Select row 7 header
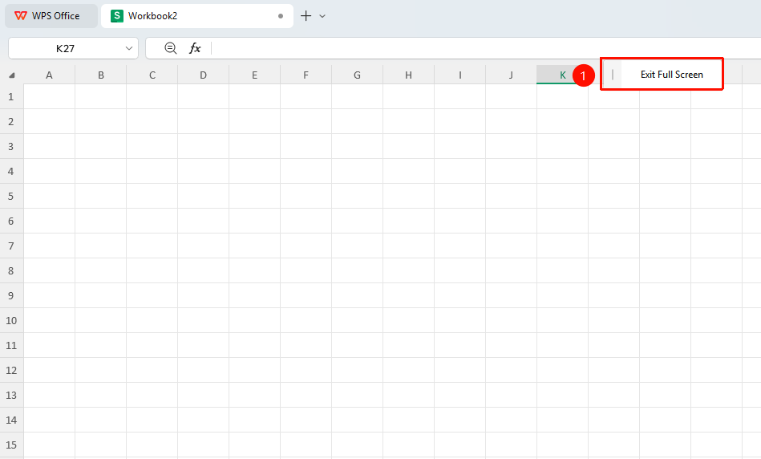This screenshot has height=459, width=761. tap(11, 246)
